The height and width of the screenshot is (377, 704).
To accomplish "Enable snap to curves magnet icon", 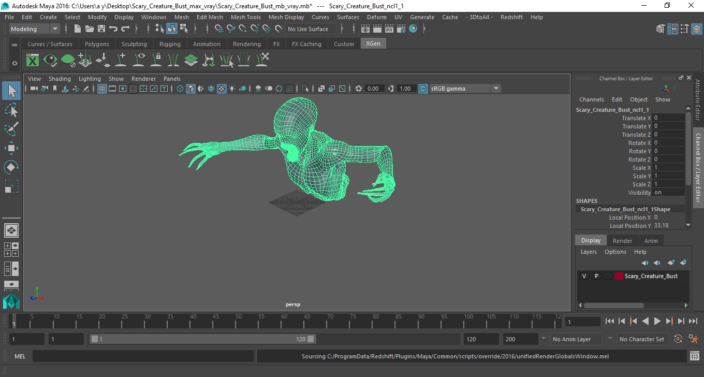I will [x=231, y=29].
